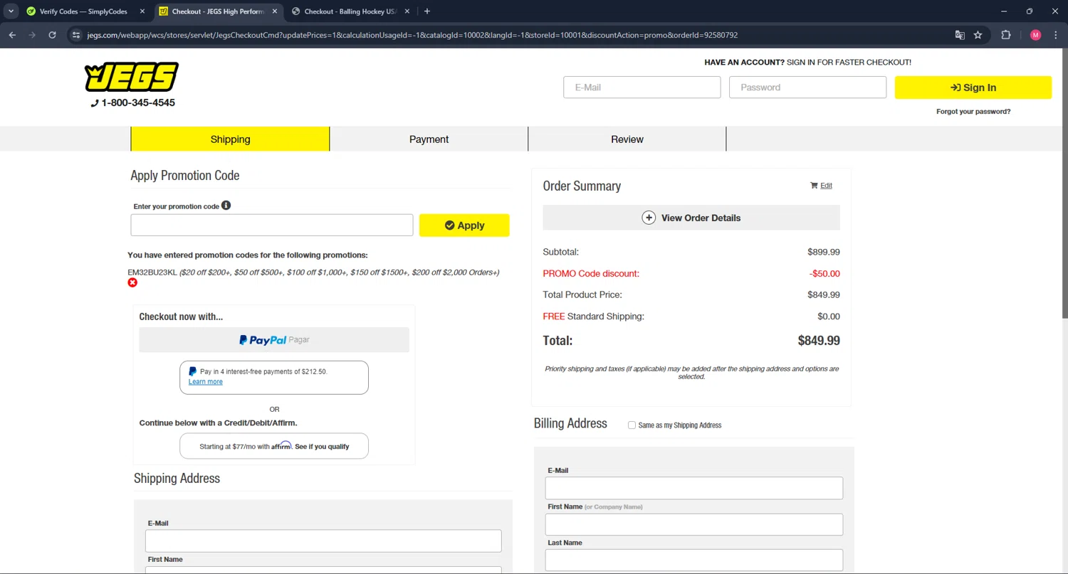This screenshot has width=1068, height=574.
Task: Click Pay in 4 interest-free payments box
Action: pos(274,378)
